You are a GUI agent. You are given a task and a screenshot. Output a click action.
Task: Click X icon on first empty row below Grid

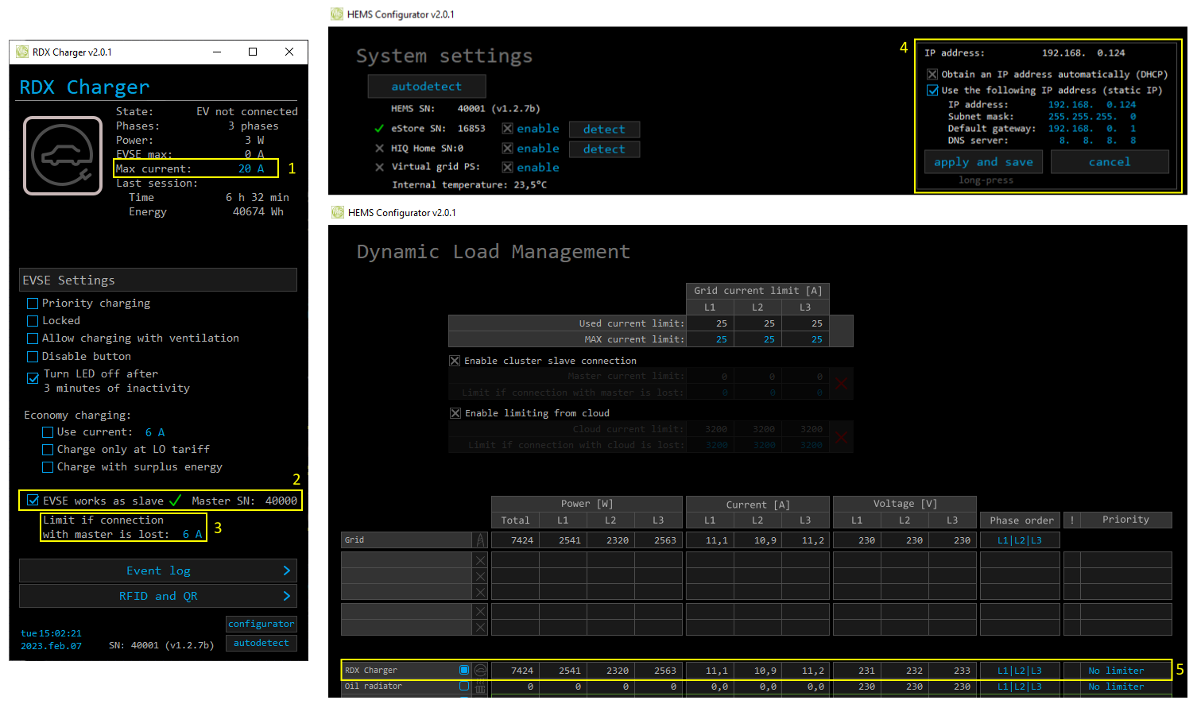(480, 560)
